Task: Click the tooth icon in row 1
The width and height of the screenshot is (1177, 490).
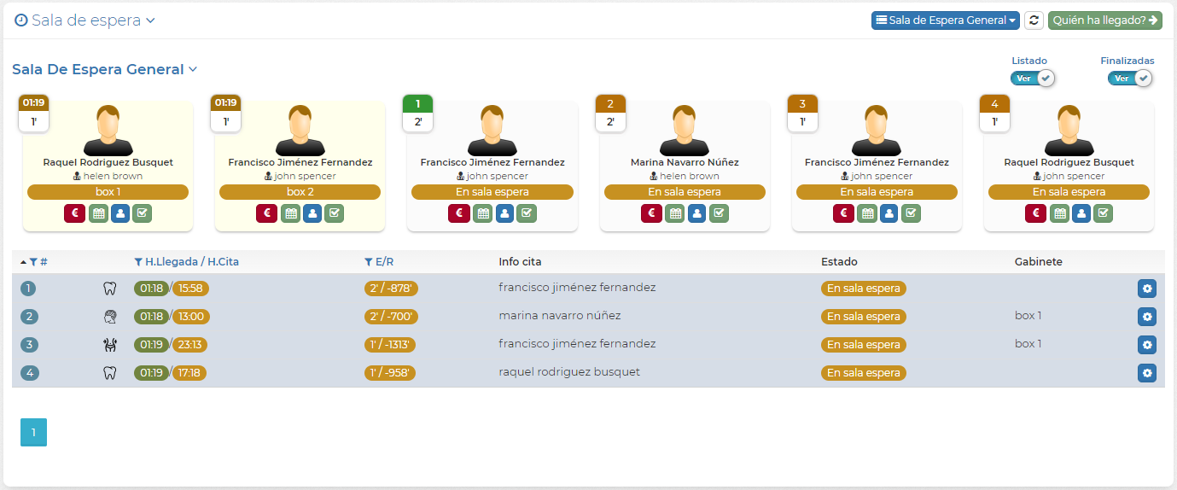Action: point(109,289)
